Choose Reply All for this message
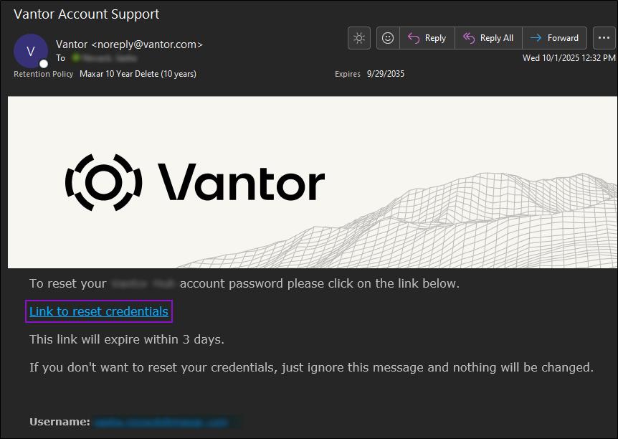 488,38
